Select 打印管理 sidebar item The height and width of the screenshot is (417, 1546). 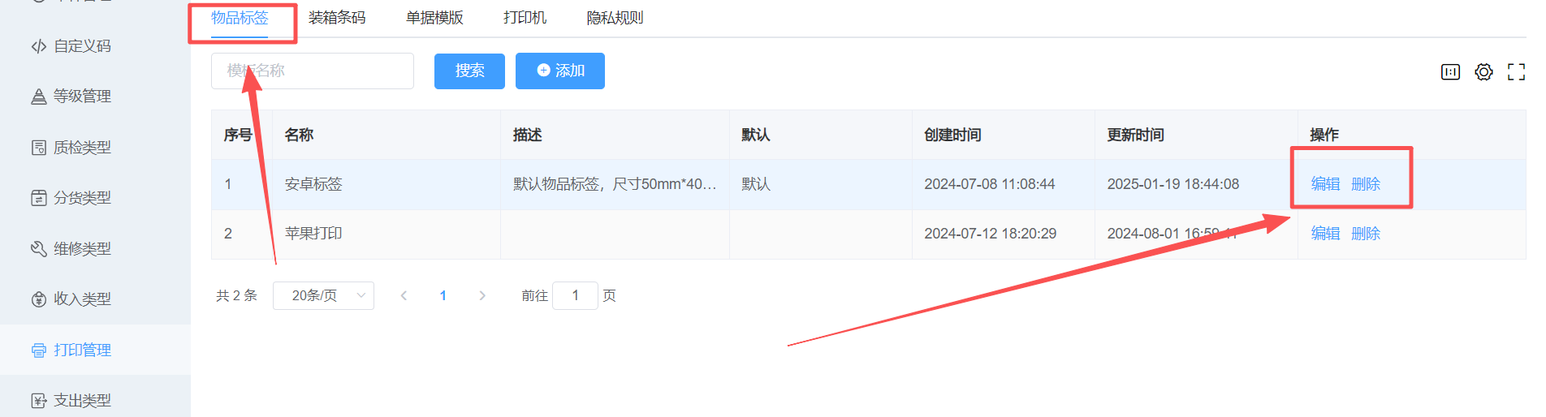tap(81, 350)
